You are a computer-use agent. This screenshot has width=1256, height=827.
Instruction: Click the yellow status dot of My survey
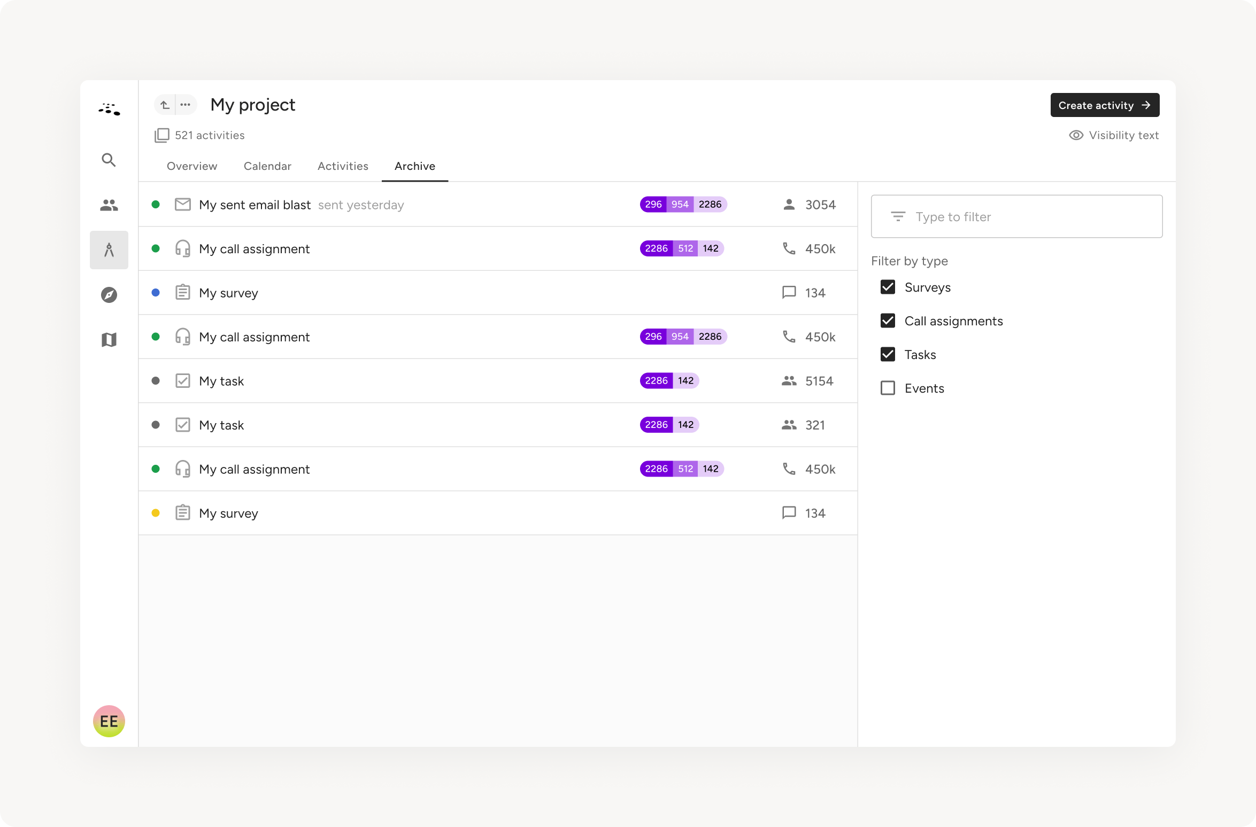[156, 513]
